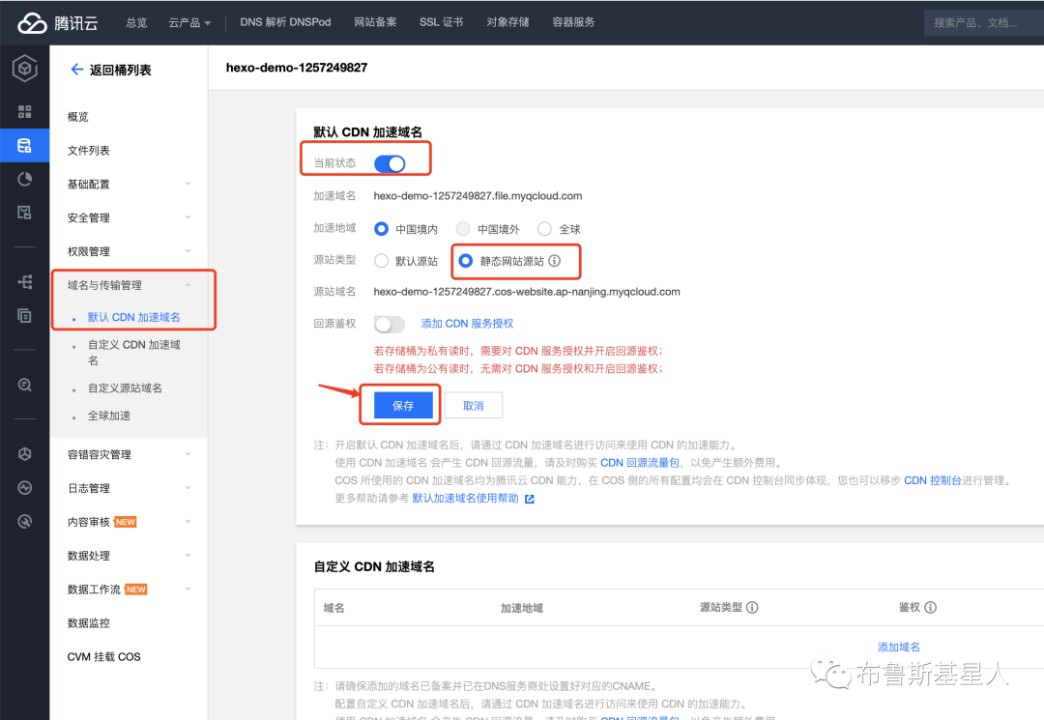Open 网站备案 in top navigation
This screenshot has height=720, width=1044.
(375, 22)
